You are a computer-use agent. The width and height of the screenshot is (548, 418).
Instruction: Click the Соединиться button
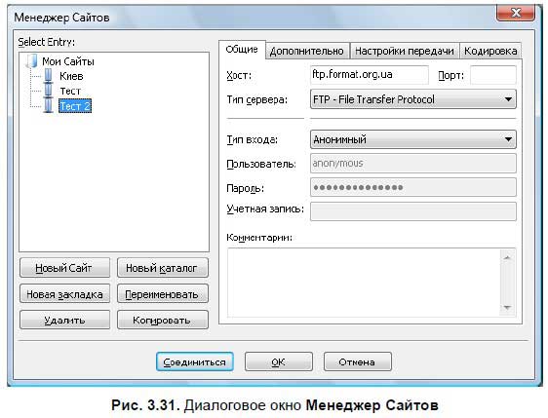[x=195, y=362]
